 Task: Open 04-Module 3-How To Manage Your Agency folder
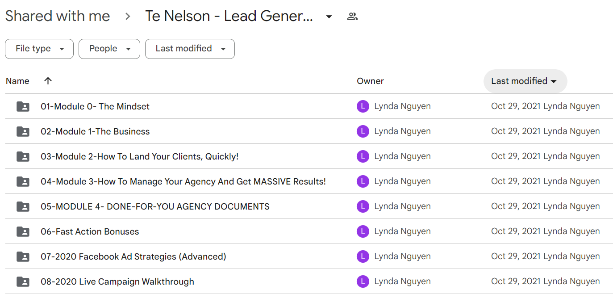[x=183, y=181]
